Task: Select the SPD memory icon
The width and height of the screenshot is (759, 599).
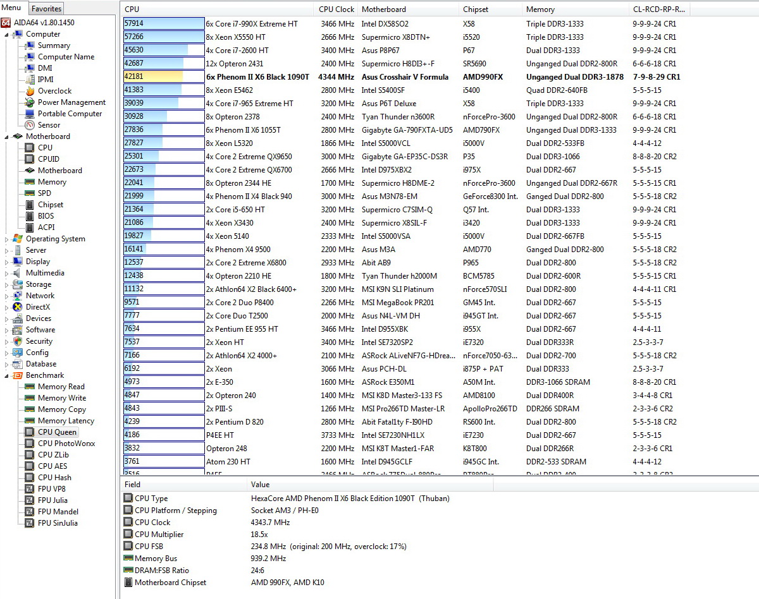Action: [30, 193]
